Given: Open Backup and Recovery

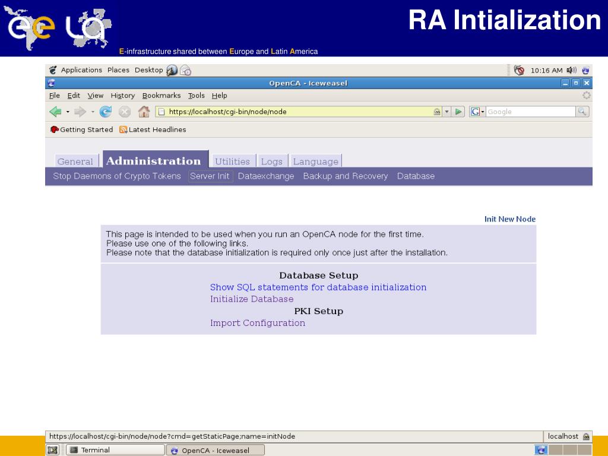Looking at the screenshot, I should coord(346,176).
